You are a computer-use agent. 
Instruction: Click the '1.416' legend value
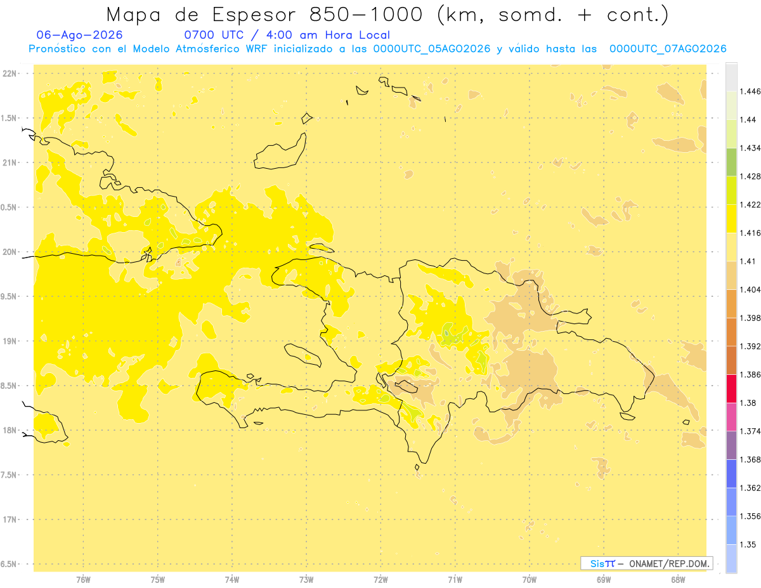[x=750, y=233]
